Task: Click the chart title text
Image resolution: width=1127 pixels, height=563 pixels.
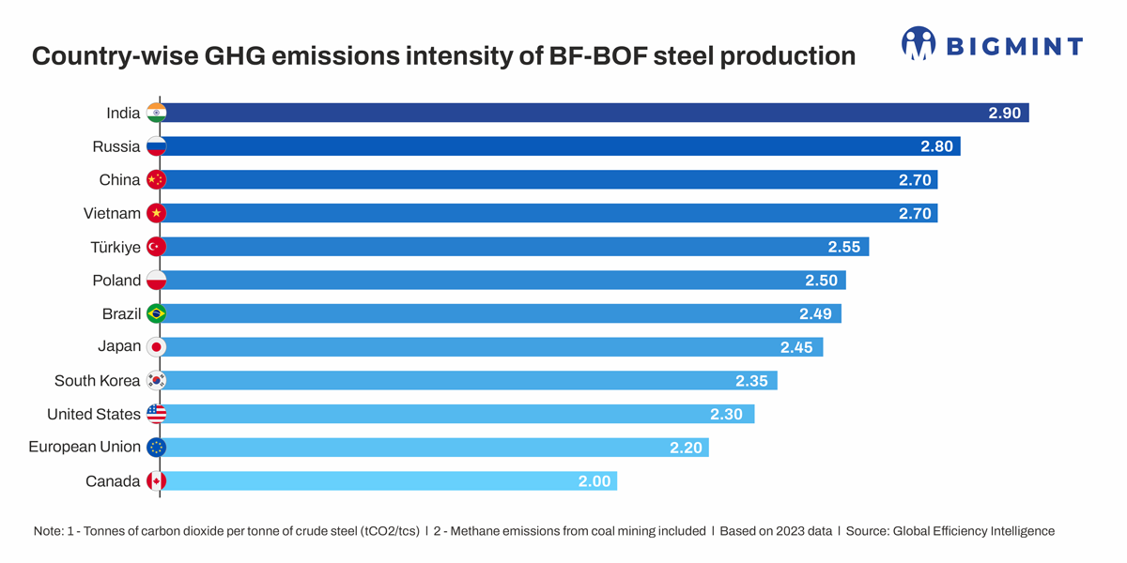Action: tap(443, 56)
